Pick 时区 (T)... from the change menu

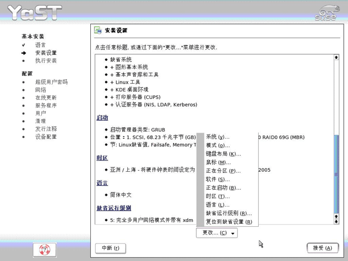[217, 196]
